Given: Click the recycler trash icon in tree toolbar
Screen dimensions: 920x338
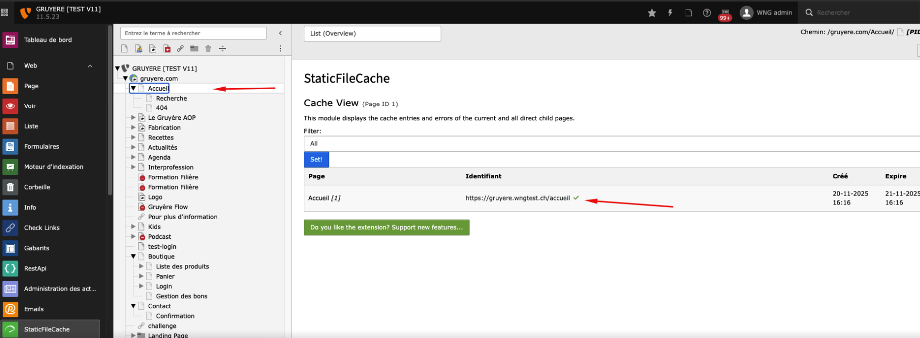Looking at the screenshot, I should (x=208, y=48).
